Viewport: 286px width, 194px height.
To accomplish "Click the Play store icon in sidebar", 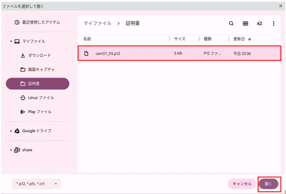I will coord(23,112).
